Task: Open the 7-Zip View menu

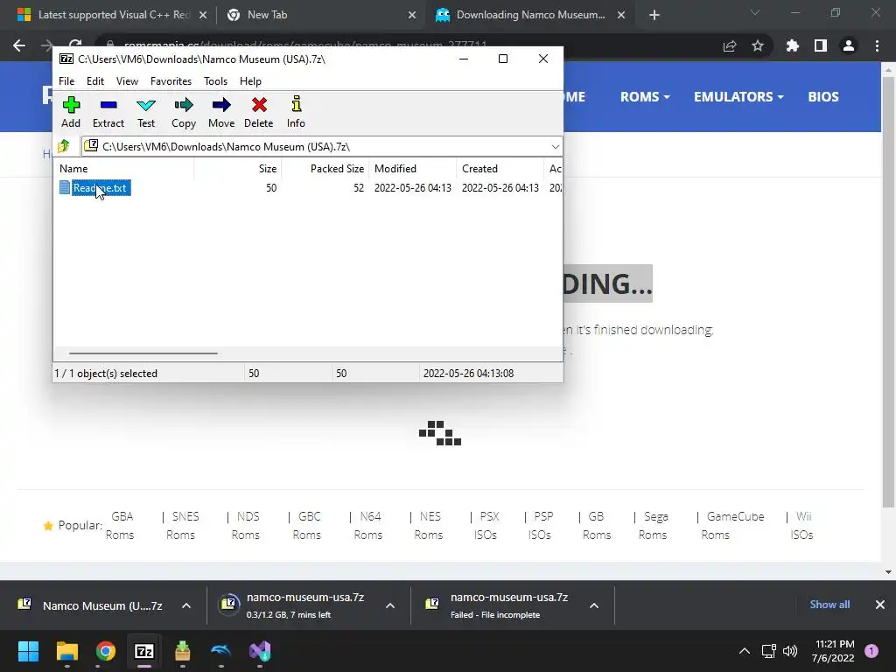Action: (127, 81)
